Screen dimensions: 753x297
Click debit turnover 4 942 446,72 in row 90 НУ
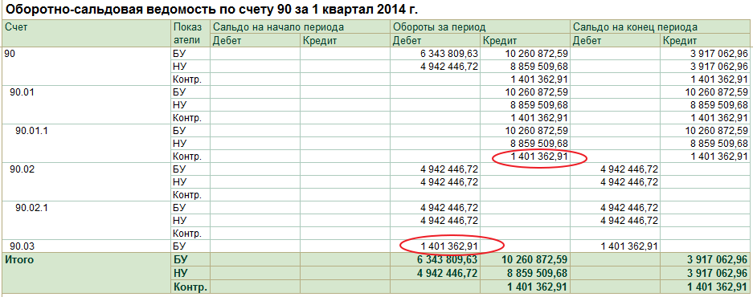[x=448, y=67]
